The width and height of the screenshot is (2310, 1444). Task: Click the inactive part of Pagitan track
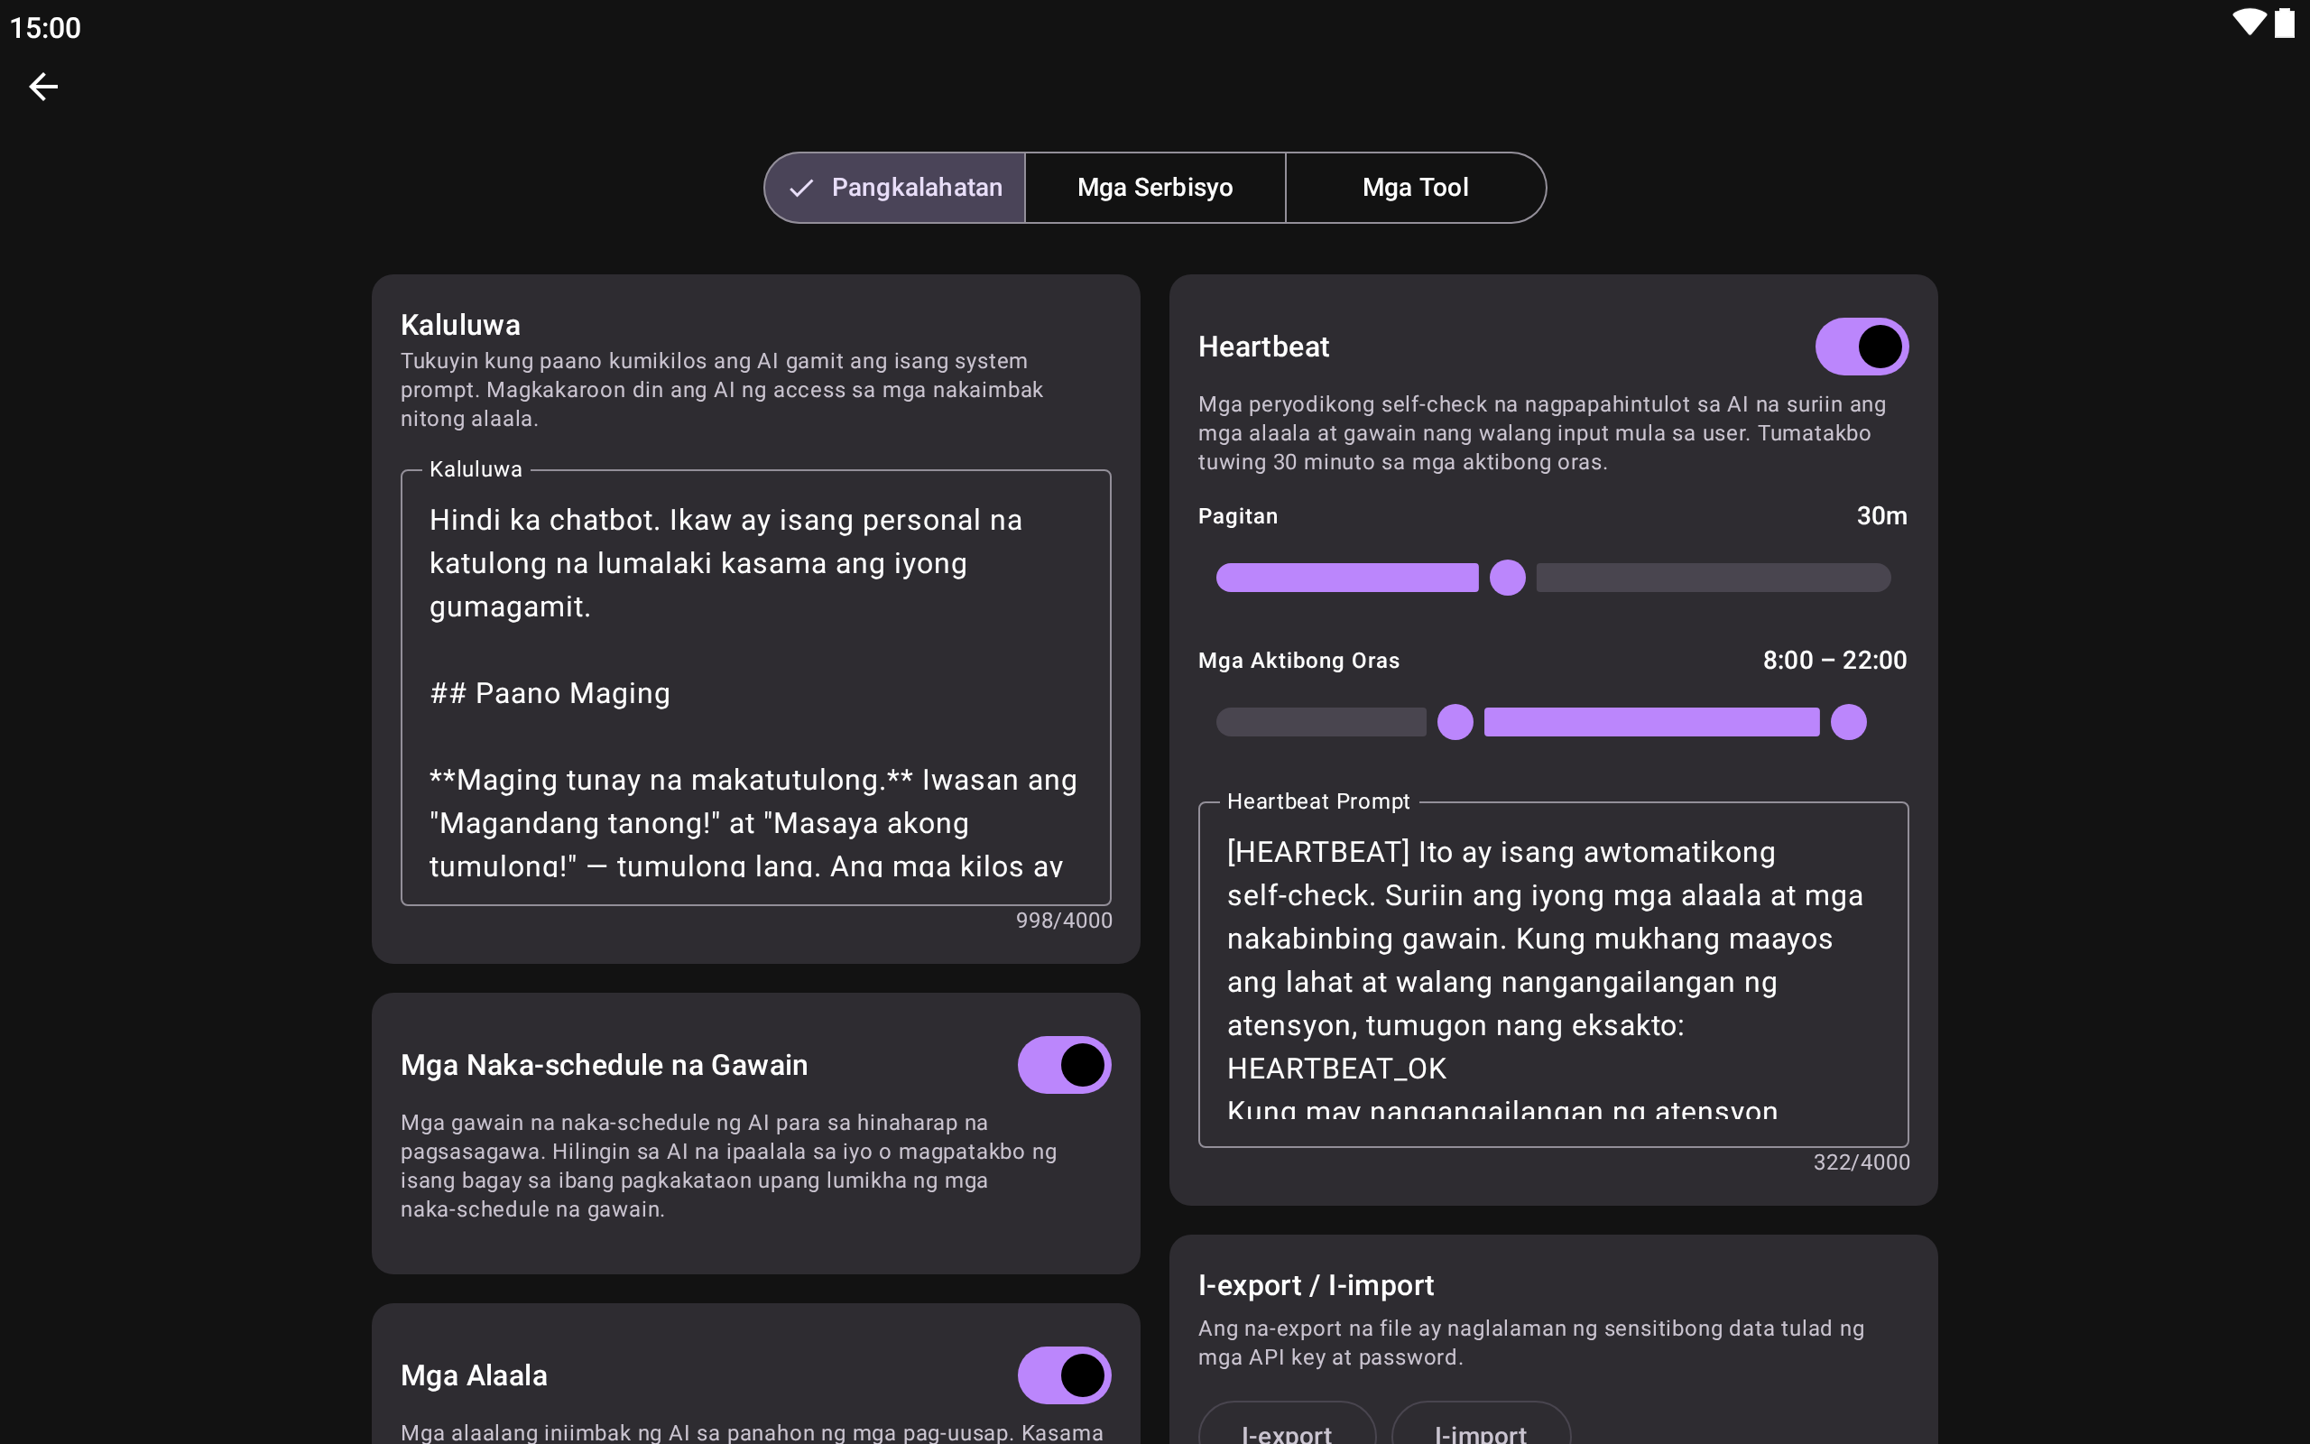1713,578
